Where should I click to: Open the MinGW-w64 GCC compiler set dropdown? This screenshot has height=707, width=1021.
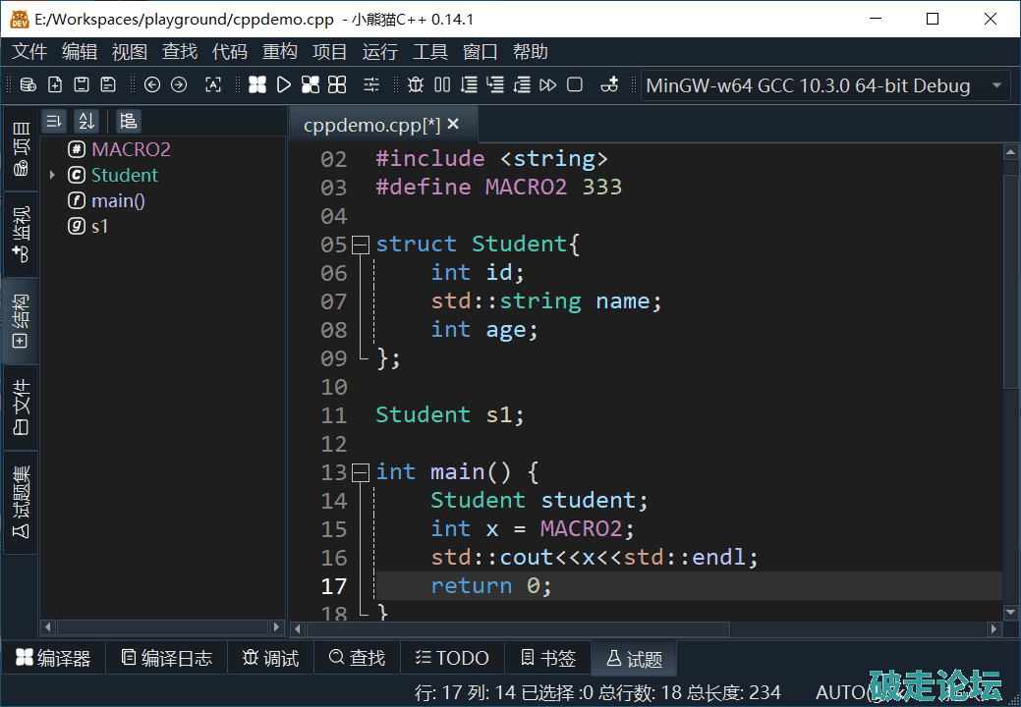pos(823,85)
